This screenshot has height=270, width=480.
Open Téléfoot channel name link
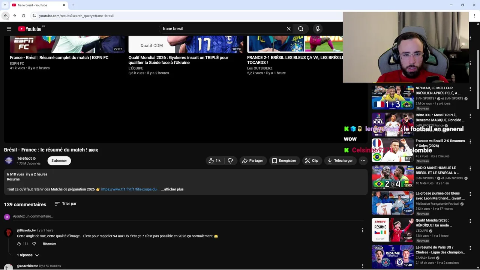[24, 158]
